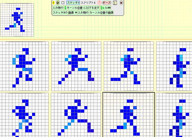Click the スクリプト1 script name label

88,3
